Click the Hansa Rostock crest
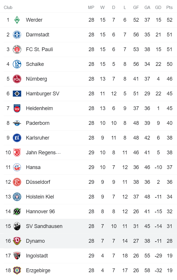Viewport: 177px width, 280px height. click(x=17, y=167)
